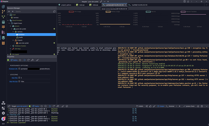The image size is (209, 126).
Task: Click Deploy in the Properties toolbar
Action: pos(14,60)
